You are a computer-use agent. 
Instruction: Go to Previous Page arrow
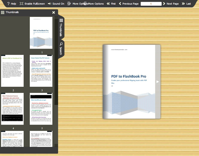tap(120, 4)
